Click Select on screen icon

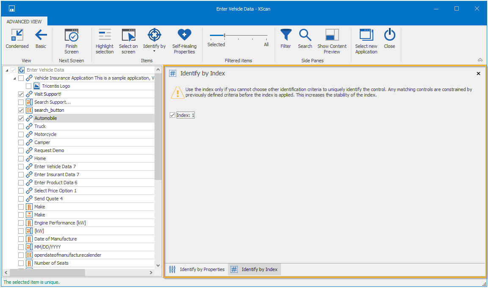point(128,36)
